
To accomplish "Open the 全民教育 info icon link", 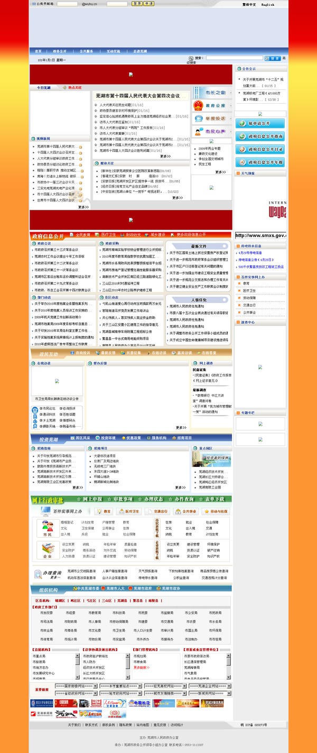I will [x=80, y=235].
